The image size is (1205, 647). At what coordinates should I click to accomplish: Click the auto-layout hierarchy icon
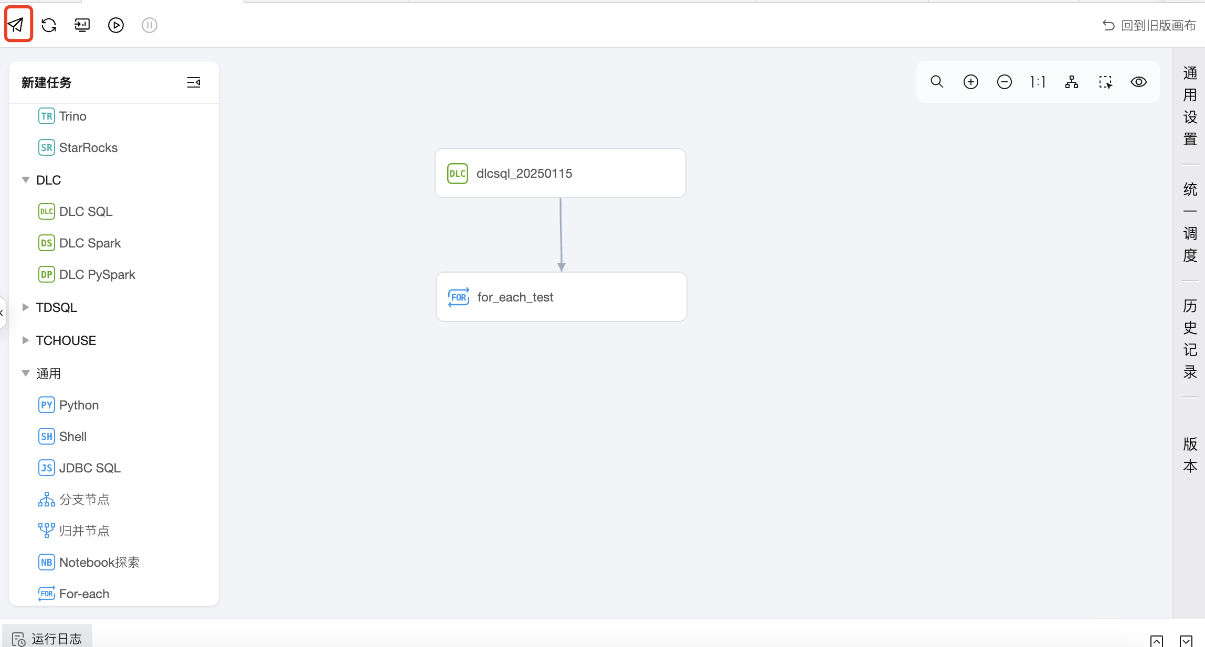point(1072,82)
